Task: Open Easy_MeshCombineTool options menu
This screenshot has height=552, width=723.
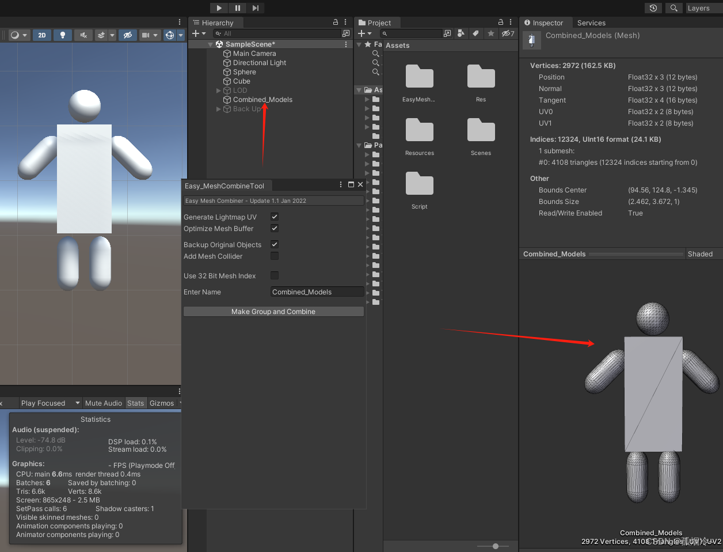Action: (341, 184)
